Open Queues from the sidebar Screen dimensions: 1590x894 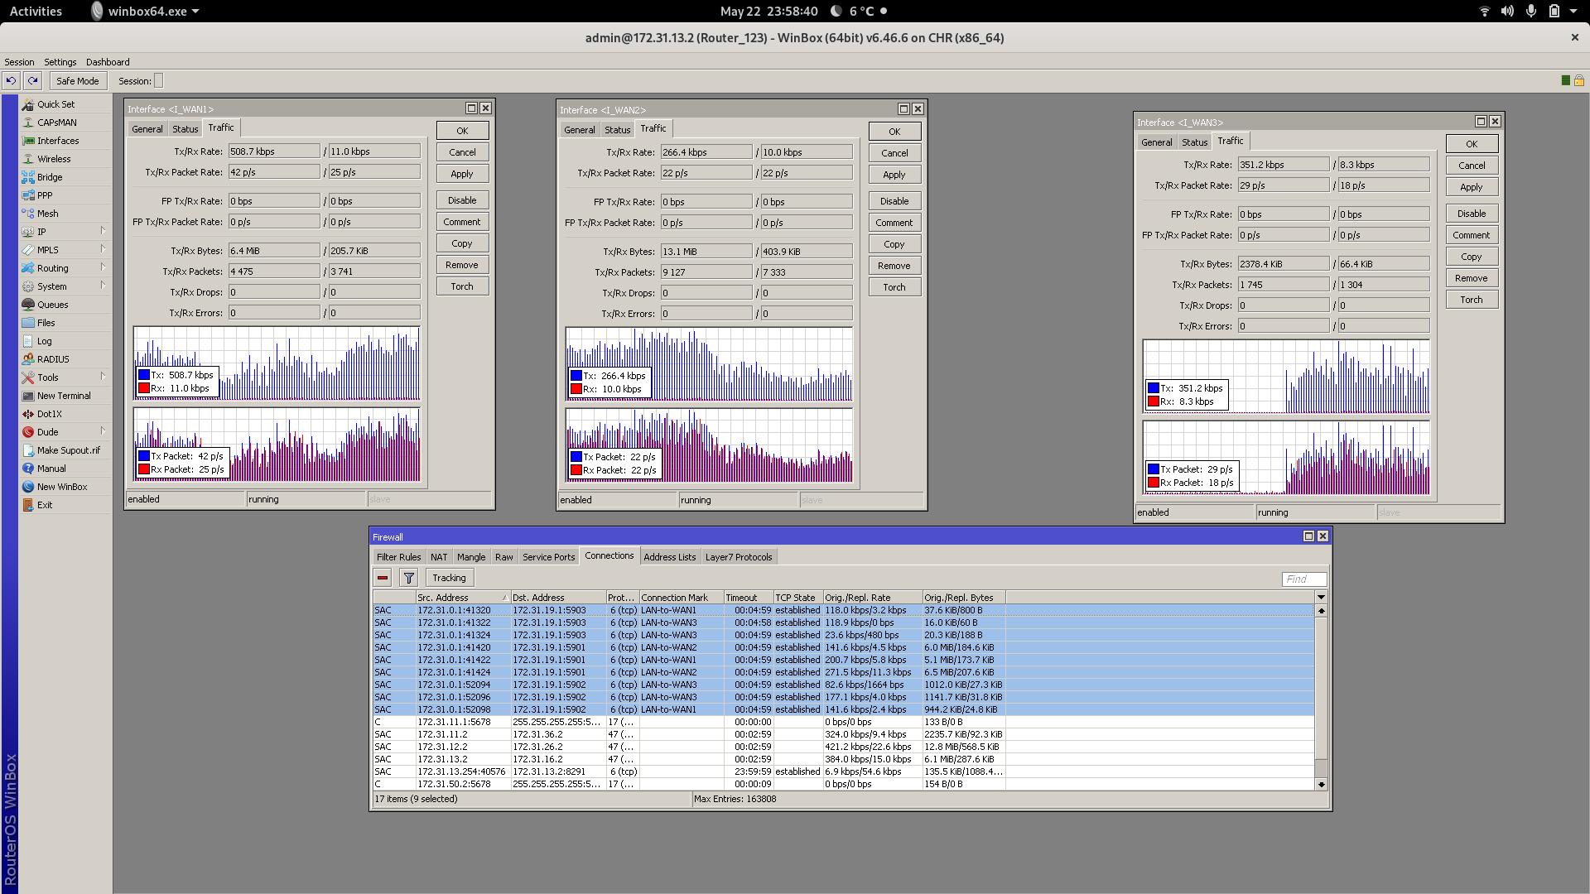pyautogui.click(x=52, y=305)
